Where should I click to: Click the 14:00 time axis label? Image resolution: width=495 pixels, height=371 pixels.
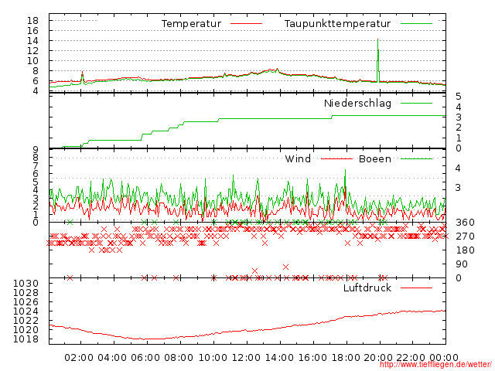(x=279, y=358)
